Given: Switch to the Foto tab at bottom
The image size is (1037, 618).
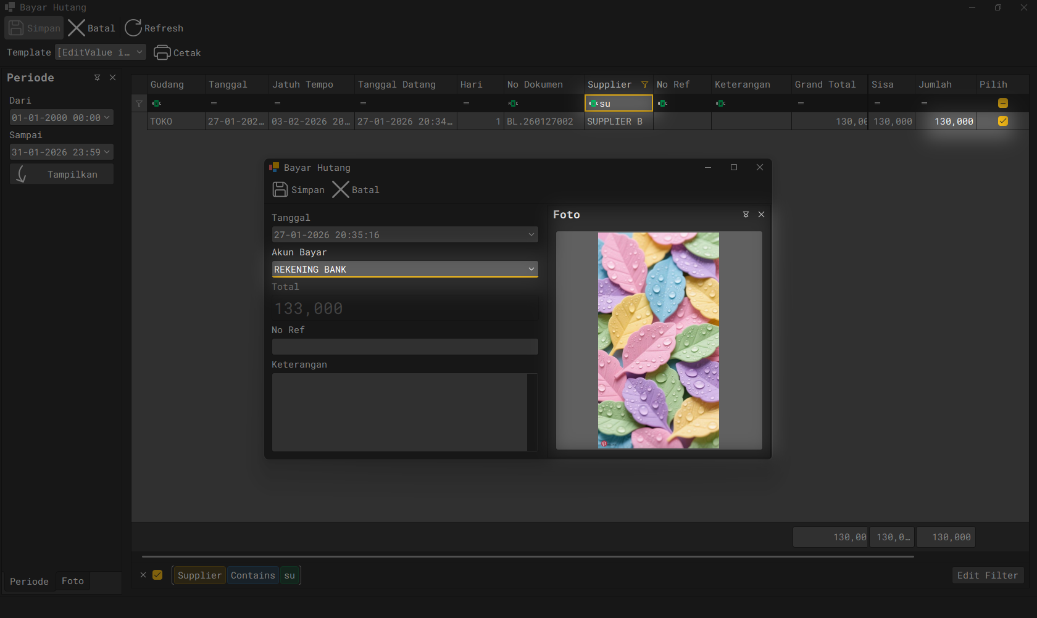Looking at the screenshot, I should (x=72, y=581).
